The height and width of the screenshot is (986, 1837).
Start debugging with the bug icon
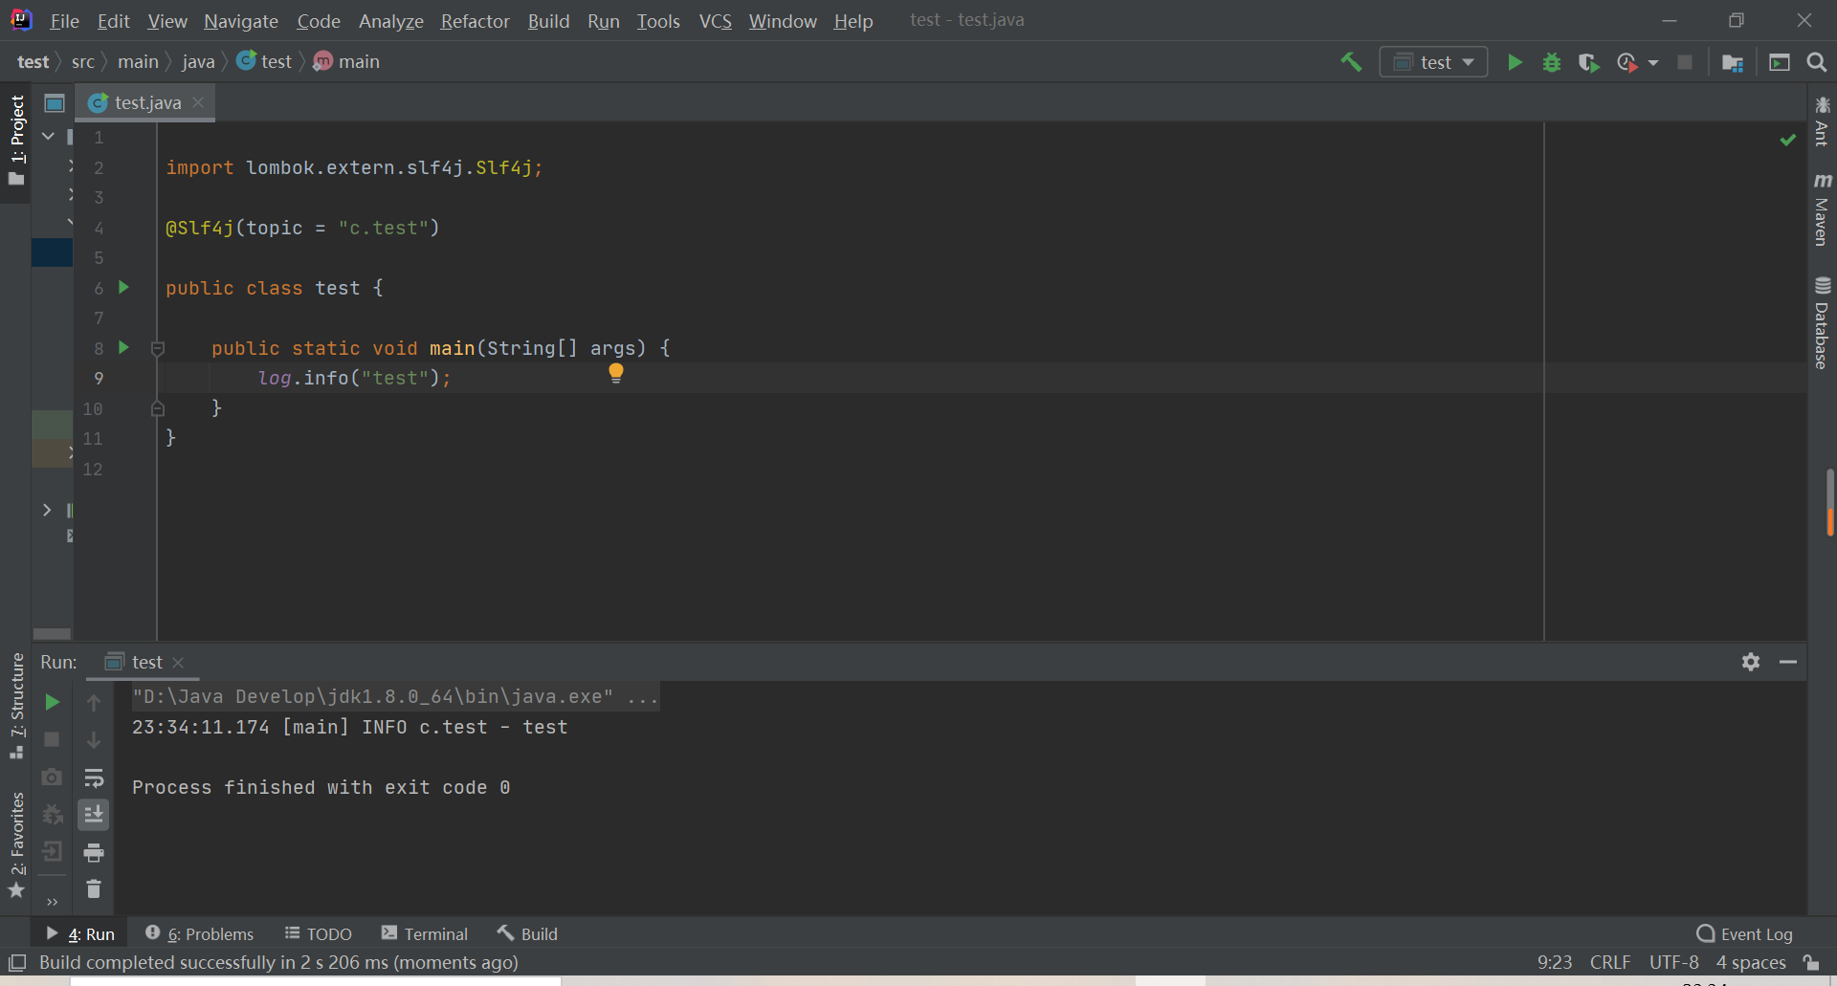coord(1552,62)
